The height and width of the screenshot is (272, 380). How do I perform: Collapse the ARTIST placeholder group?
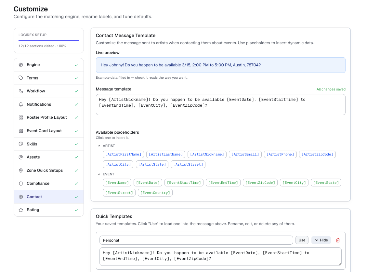pyautogui.click(x=99, y=146)
